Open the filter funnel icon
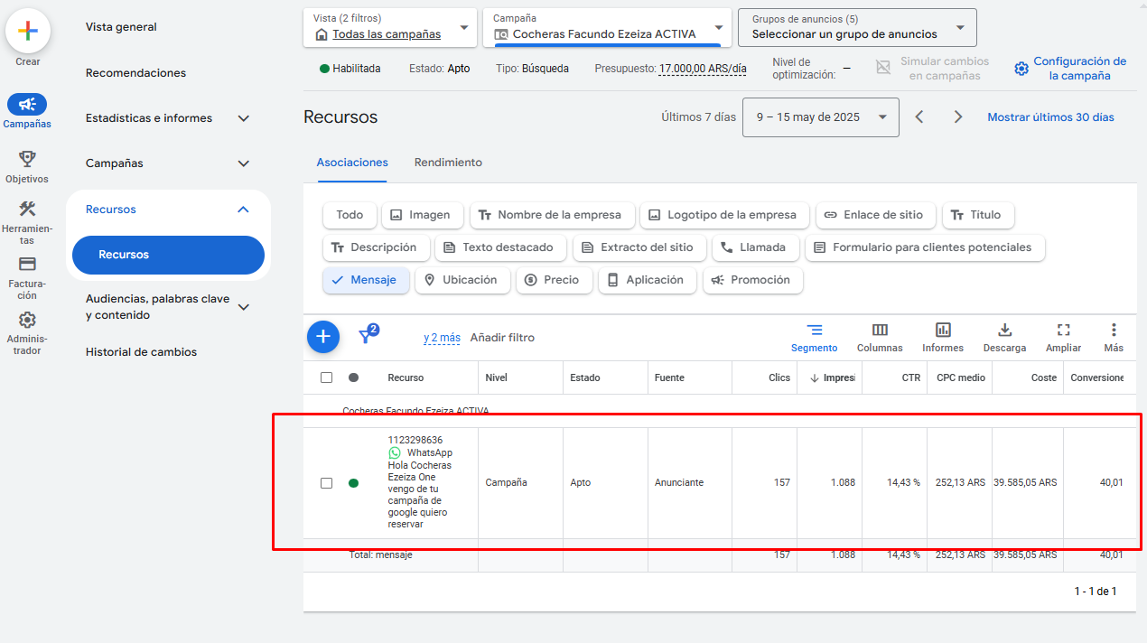This screenshot has height=643, width=1147. 368,335
